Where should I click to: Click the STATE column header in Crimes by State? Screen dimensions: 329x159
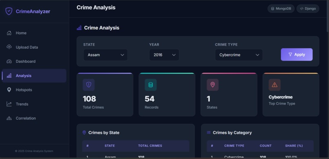(x=110, y=146)
